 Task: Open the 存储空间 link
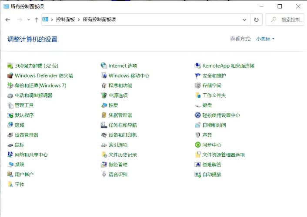212,85
